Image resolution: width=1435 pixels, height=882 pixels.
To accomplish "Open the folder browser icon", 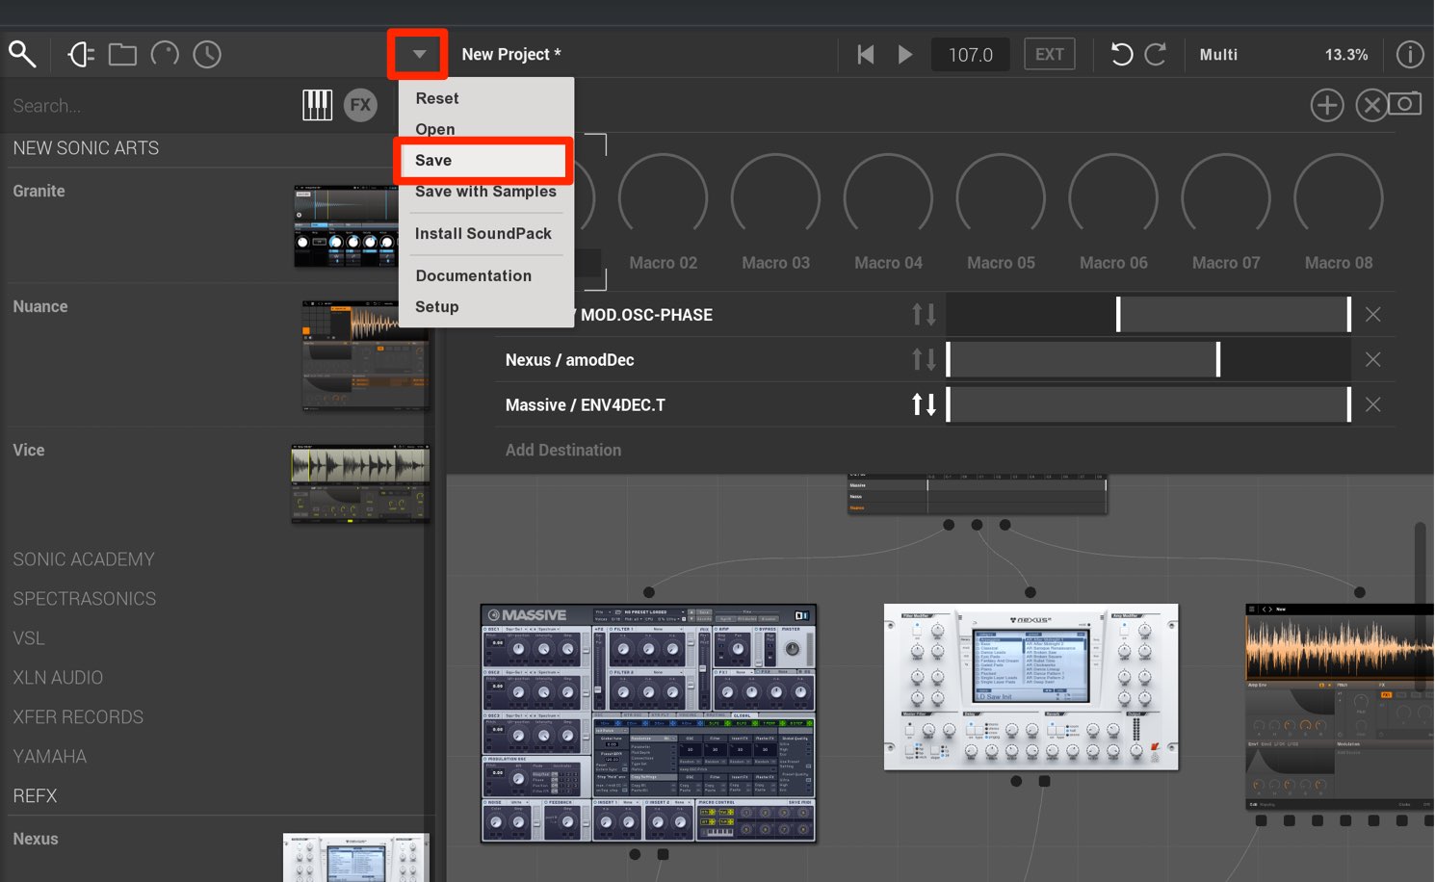I will pyautogui.click(x=122, y=54).
